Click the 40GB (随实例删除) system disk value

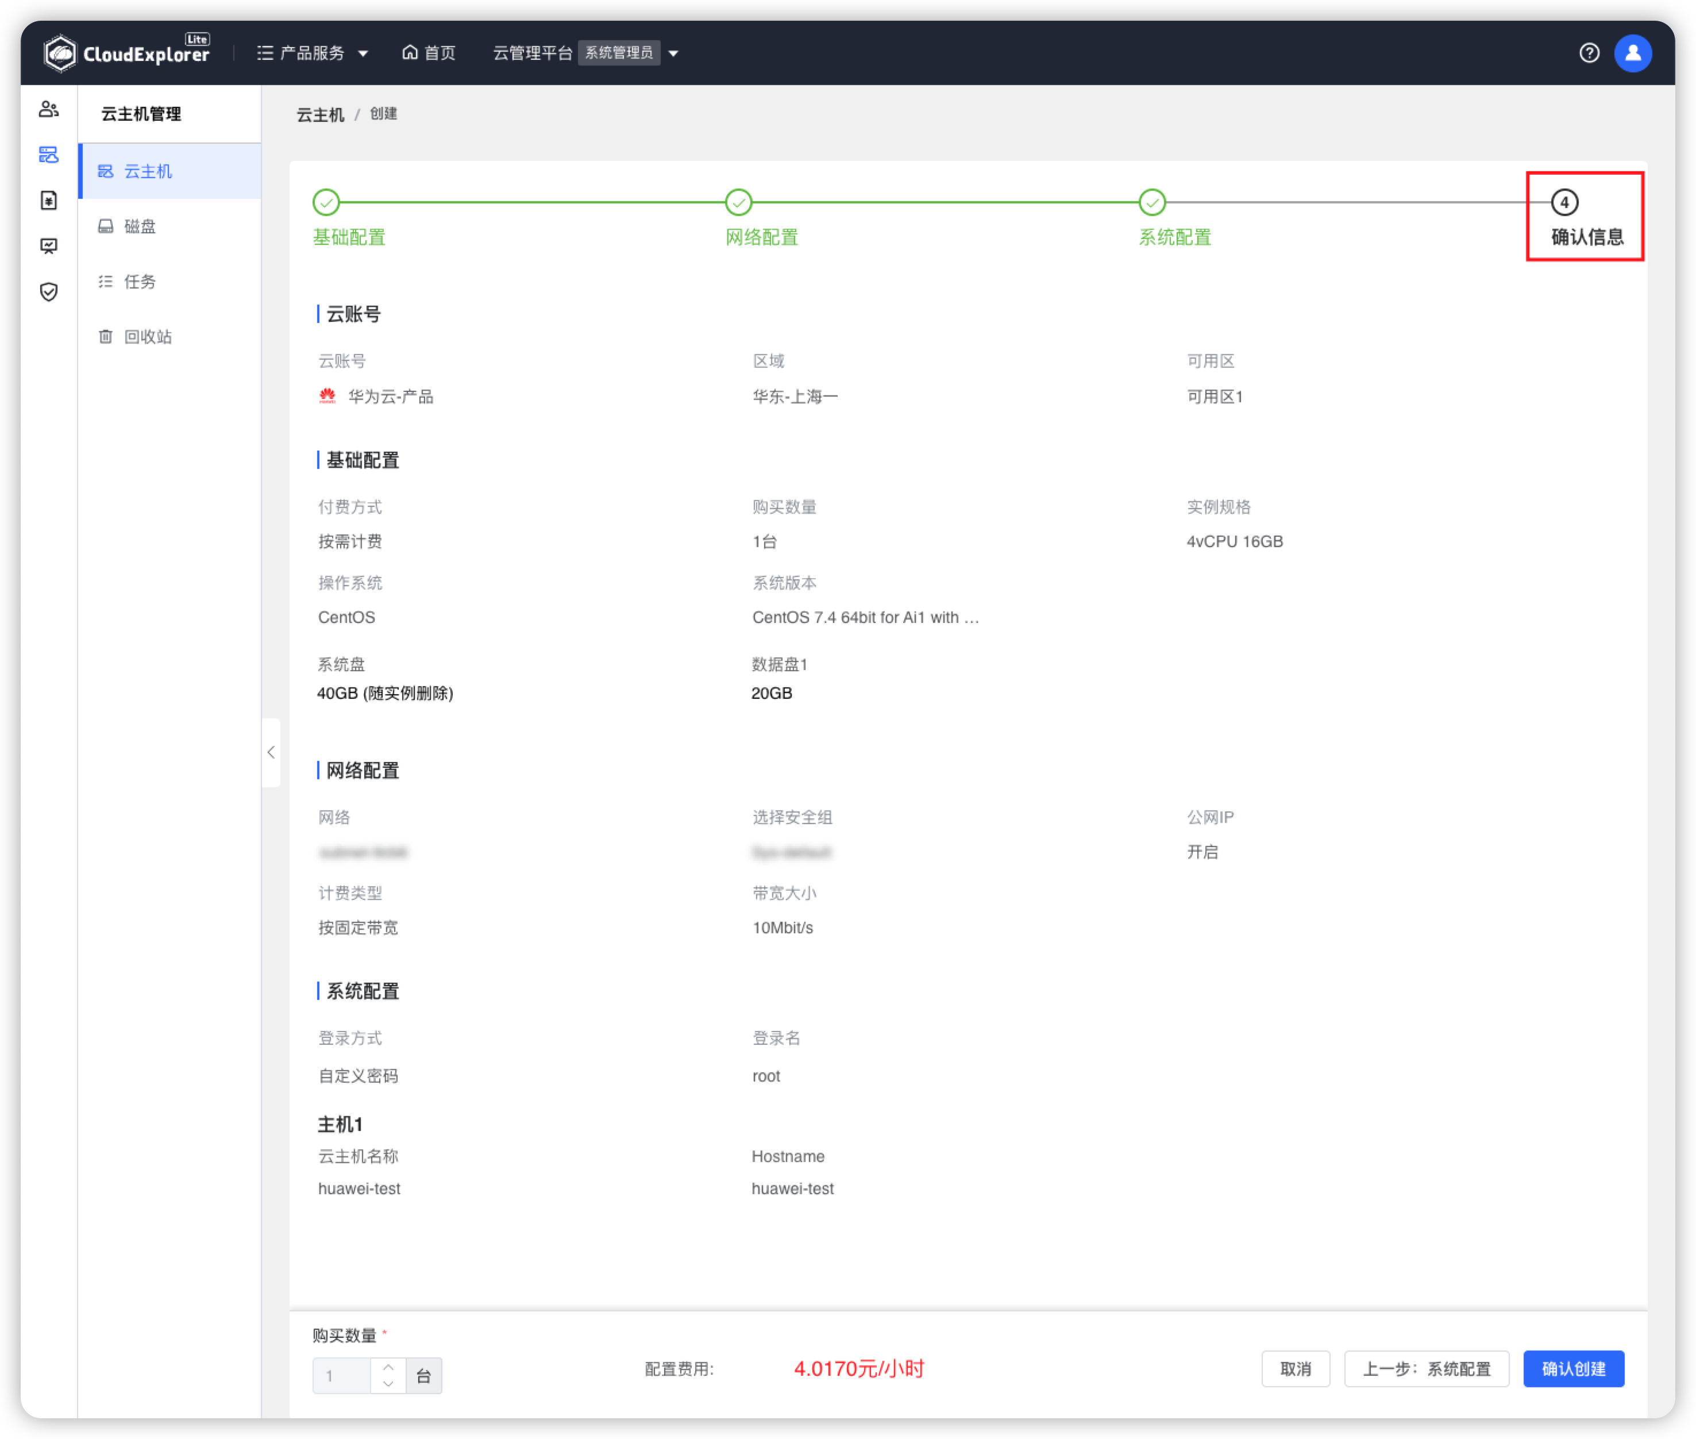pos(386,694)
